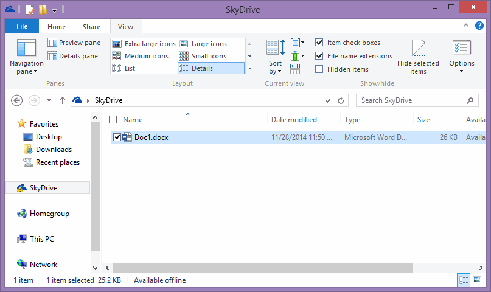Switch layout to List view
The image size is (491, 292).
click(x=124, y=68)
